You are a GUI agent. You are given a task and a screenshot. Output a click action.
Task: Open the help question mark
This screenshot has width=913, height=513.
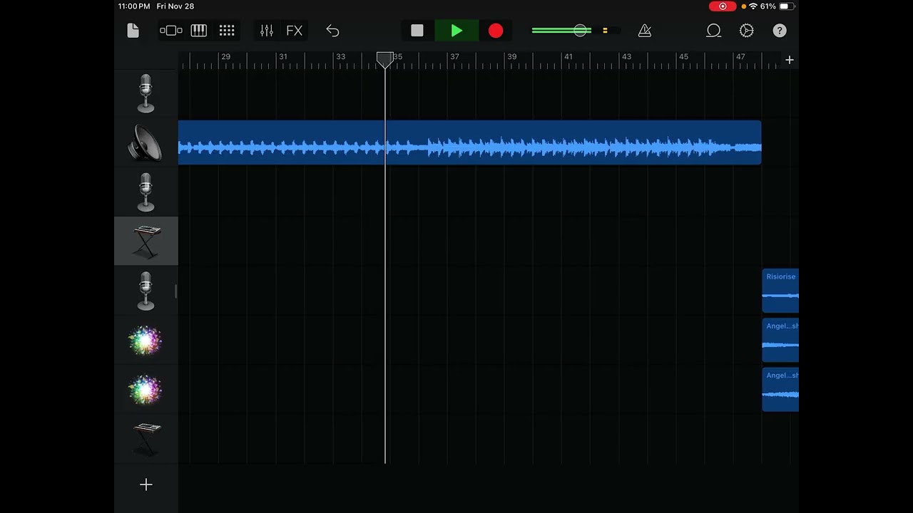point(780,31)
